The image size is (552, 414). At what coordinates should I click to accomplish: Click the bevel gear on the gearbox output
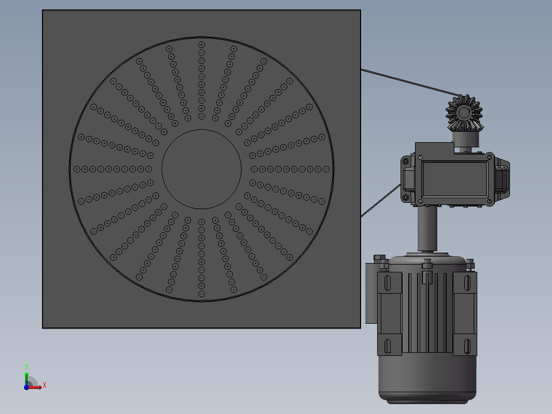(464, 113)
